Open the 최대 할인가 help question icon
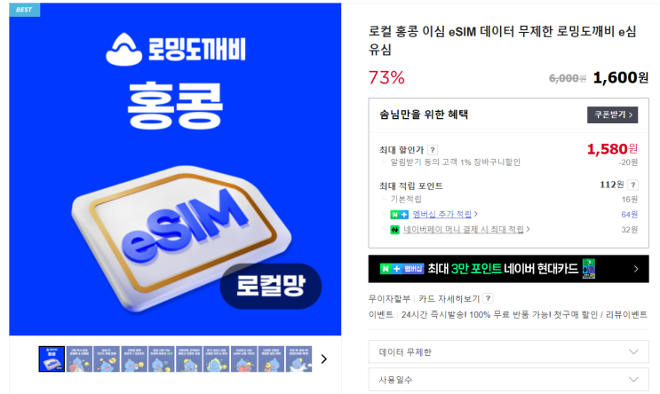 [433, 150]
